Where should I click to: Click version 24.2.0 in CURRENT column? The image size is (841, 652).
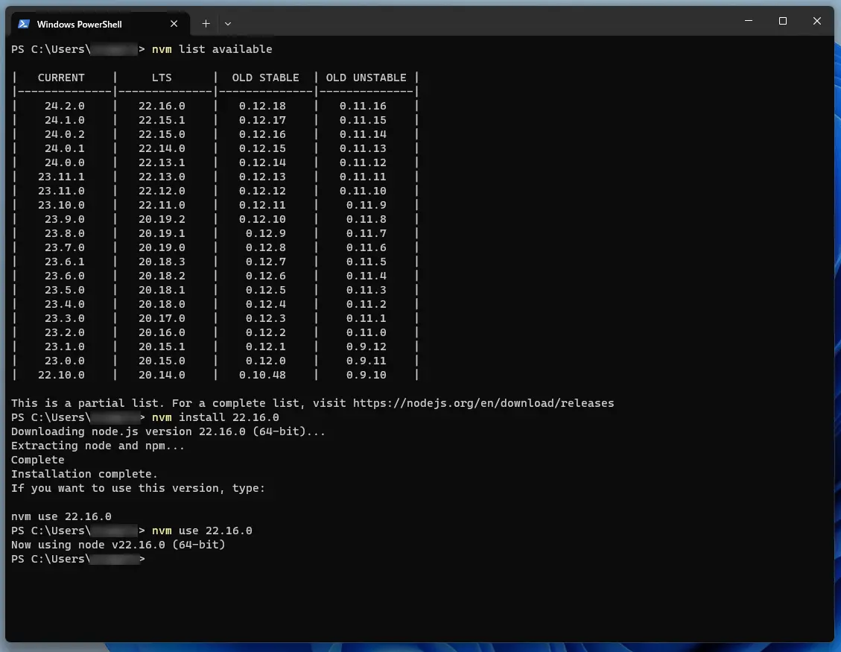(x=64, y=106)
